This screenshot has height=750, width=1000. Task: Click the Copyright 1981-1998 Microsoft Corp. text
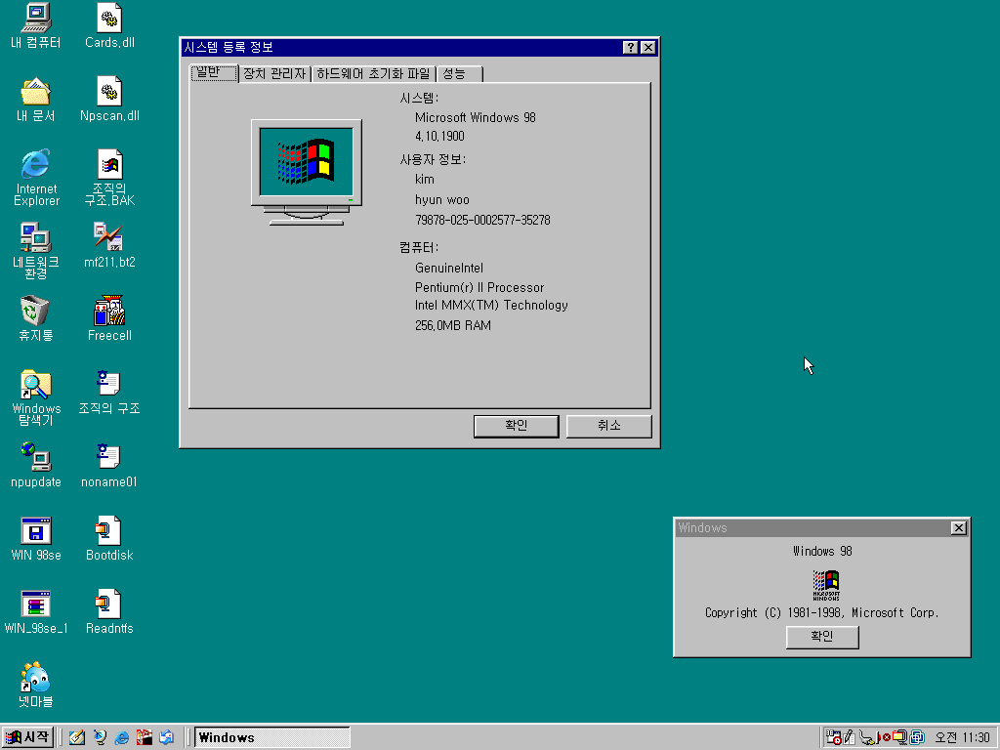tap(822, 612)
